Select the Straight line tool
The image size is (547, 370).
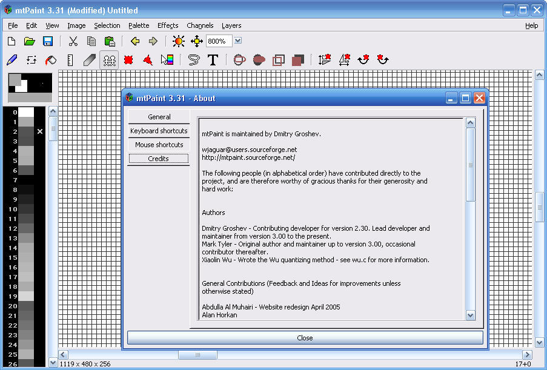tap(70, 60)
